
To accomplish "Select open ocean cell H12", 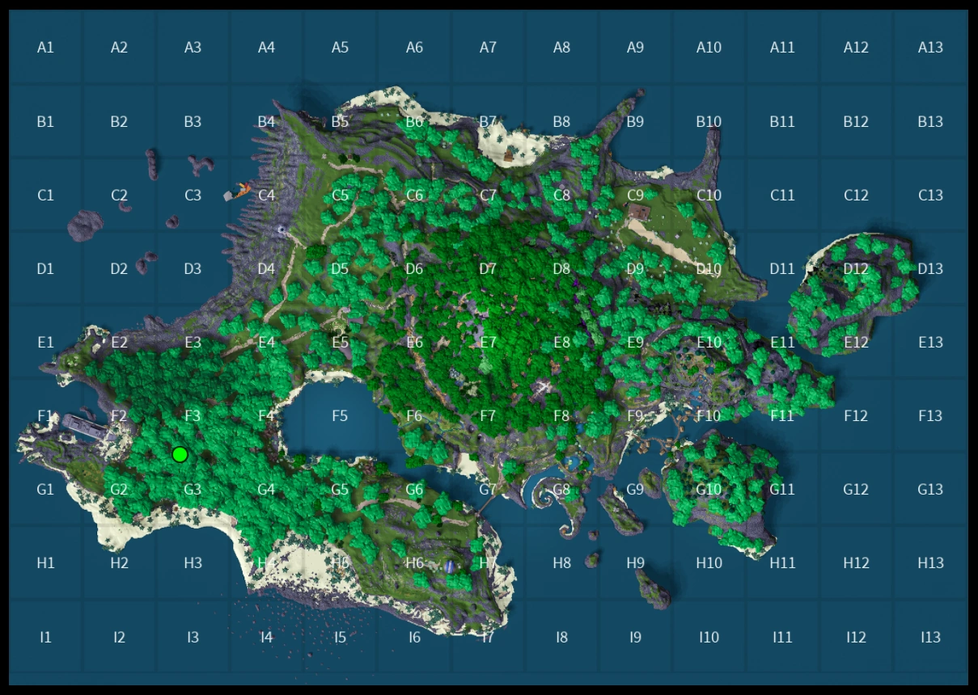I will pyautogui.click(x=856, y=563).
